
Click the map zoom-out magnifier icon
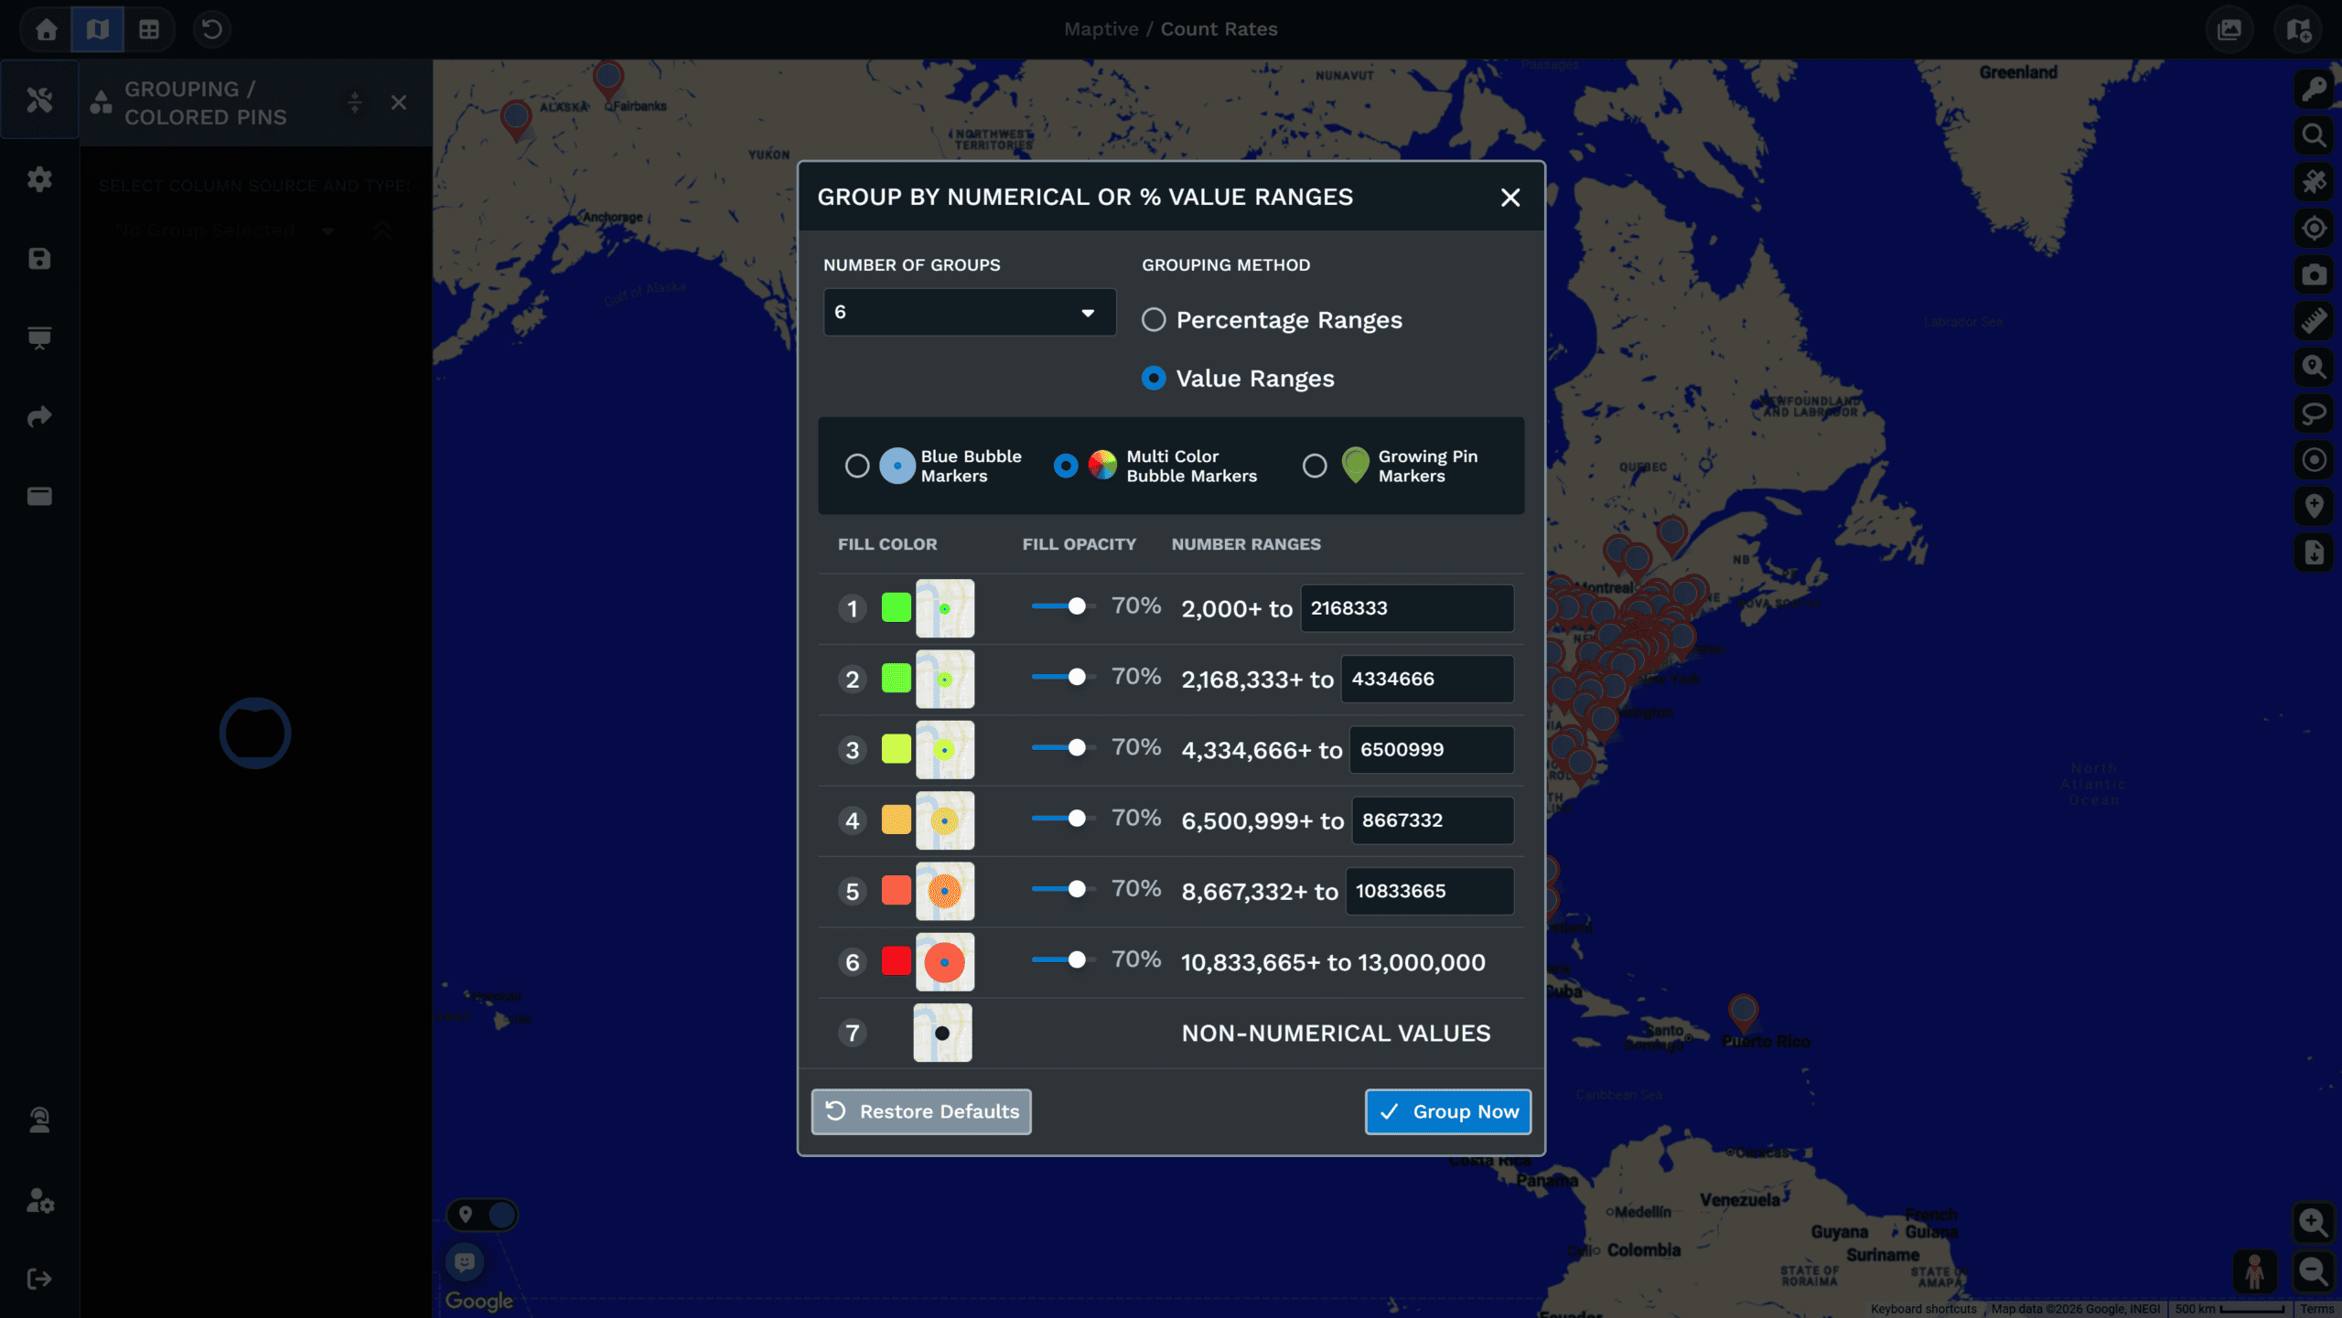pyautogui.click(x=2314, y=1271)
